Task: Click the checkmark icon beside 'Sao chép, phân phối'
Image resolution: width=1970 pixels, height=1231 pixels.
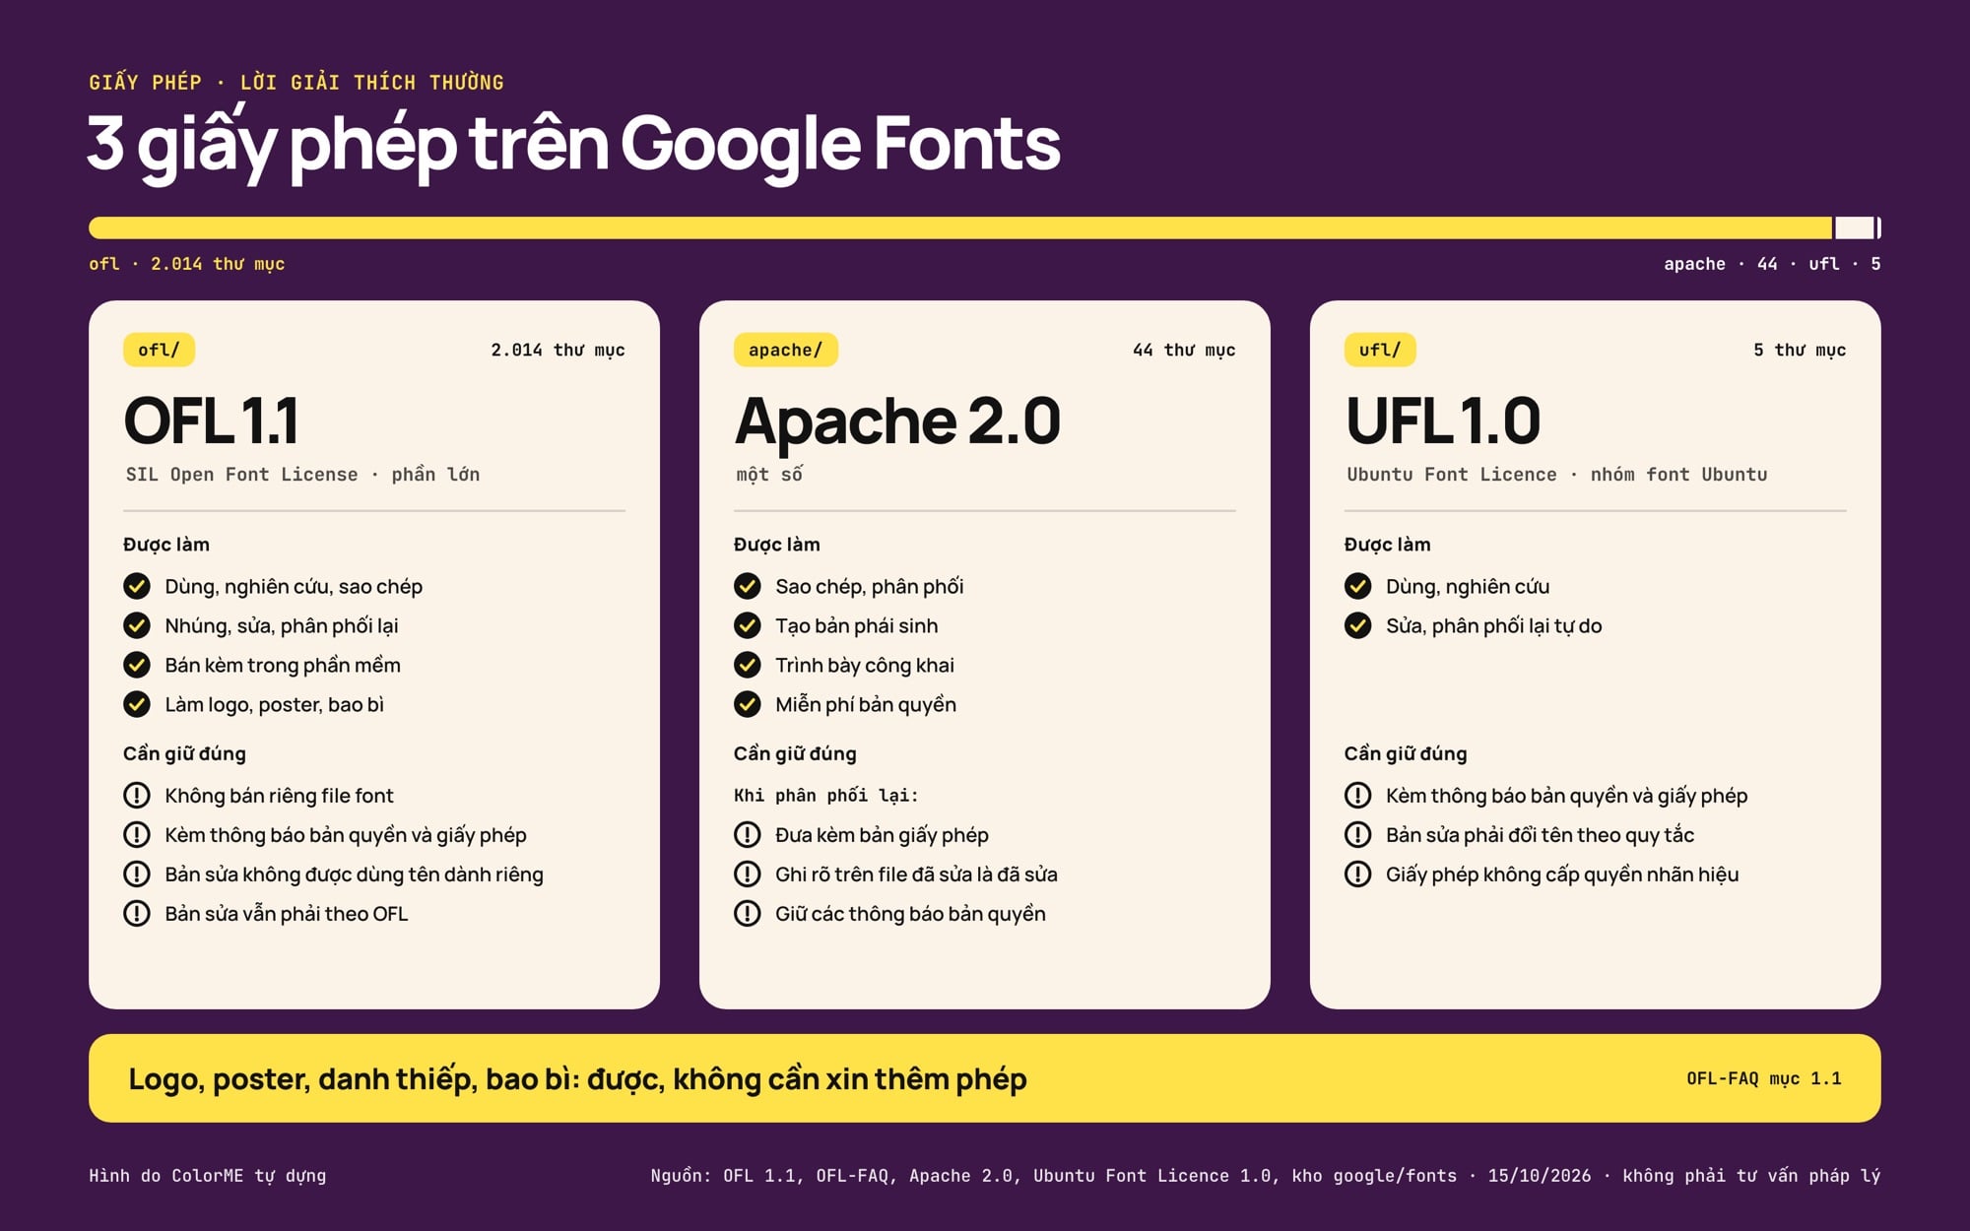Action: [x=748, y=587]
